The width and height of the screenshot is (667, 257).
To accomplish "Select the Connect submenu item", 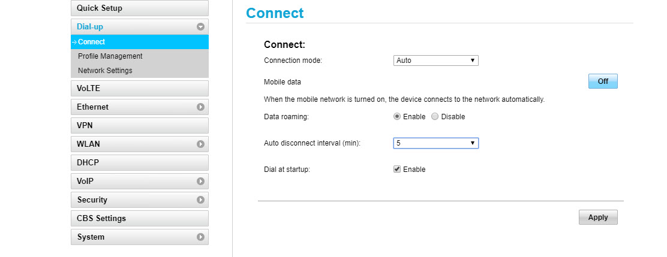I will coord(140,41).
